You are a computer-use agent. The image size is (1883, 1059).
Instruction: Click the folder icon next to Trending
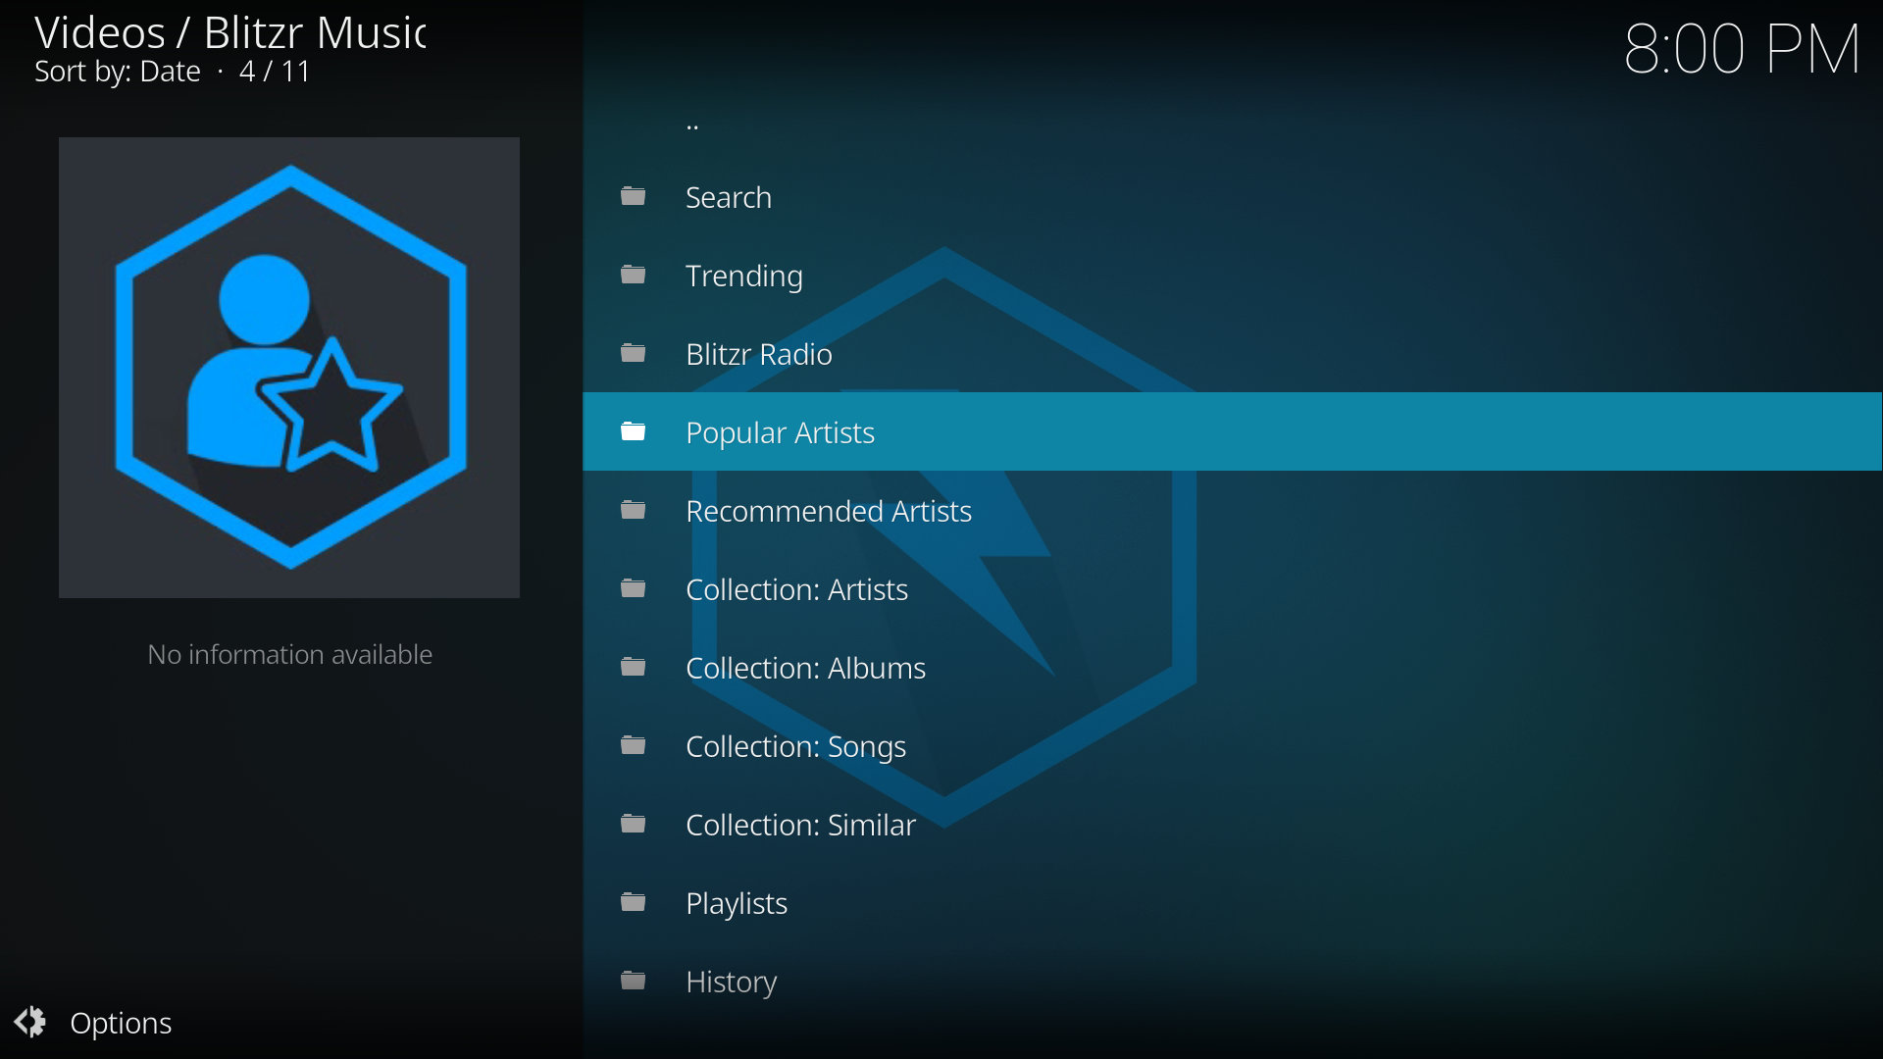click(634, 276)
